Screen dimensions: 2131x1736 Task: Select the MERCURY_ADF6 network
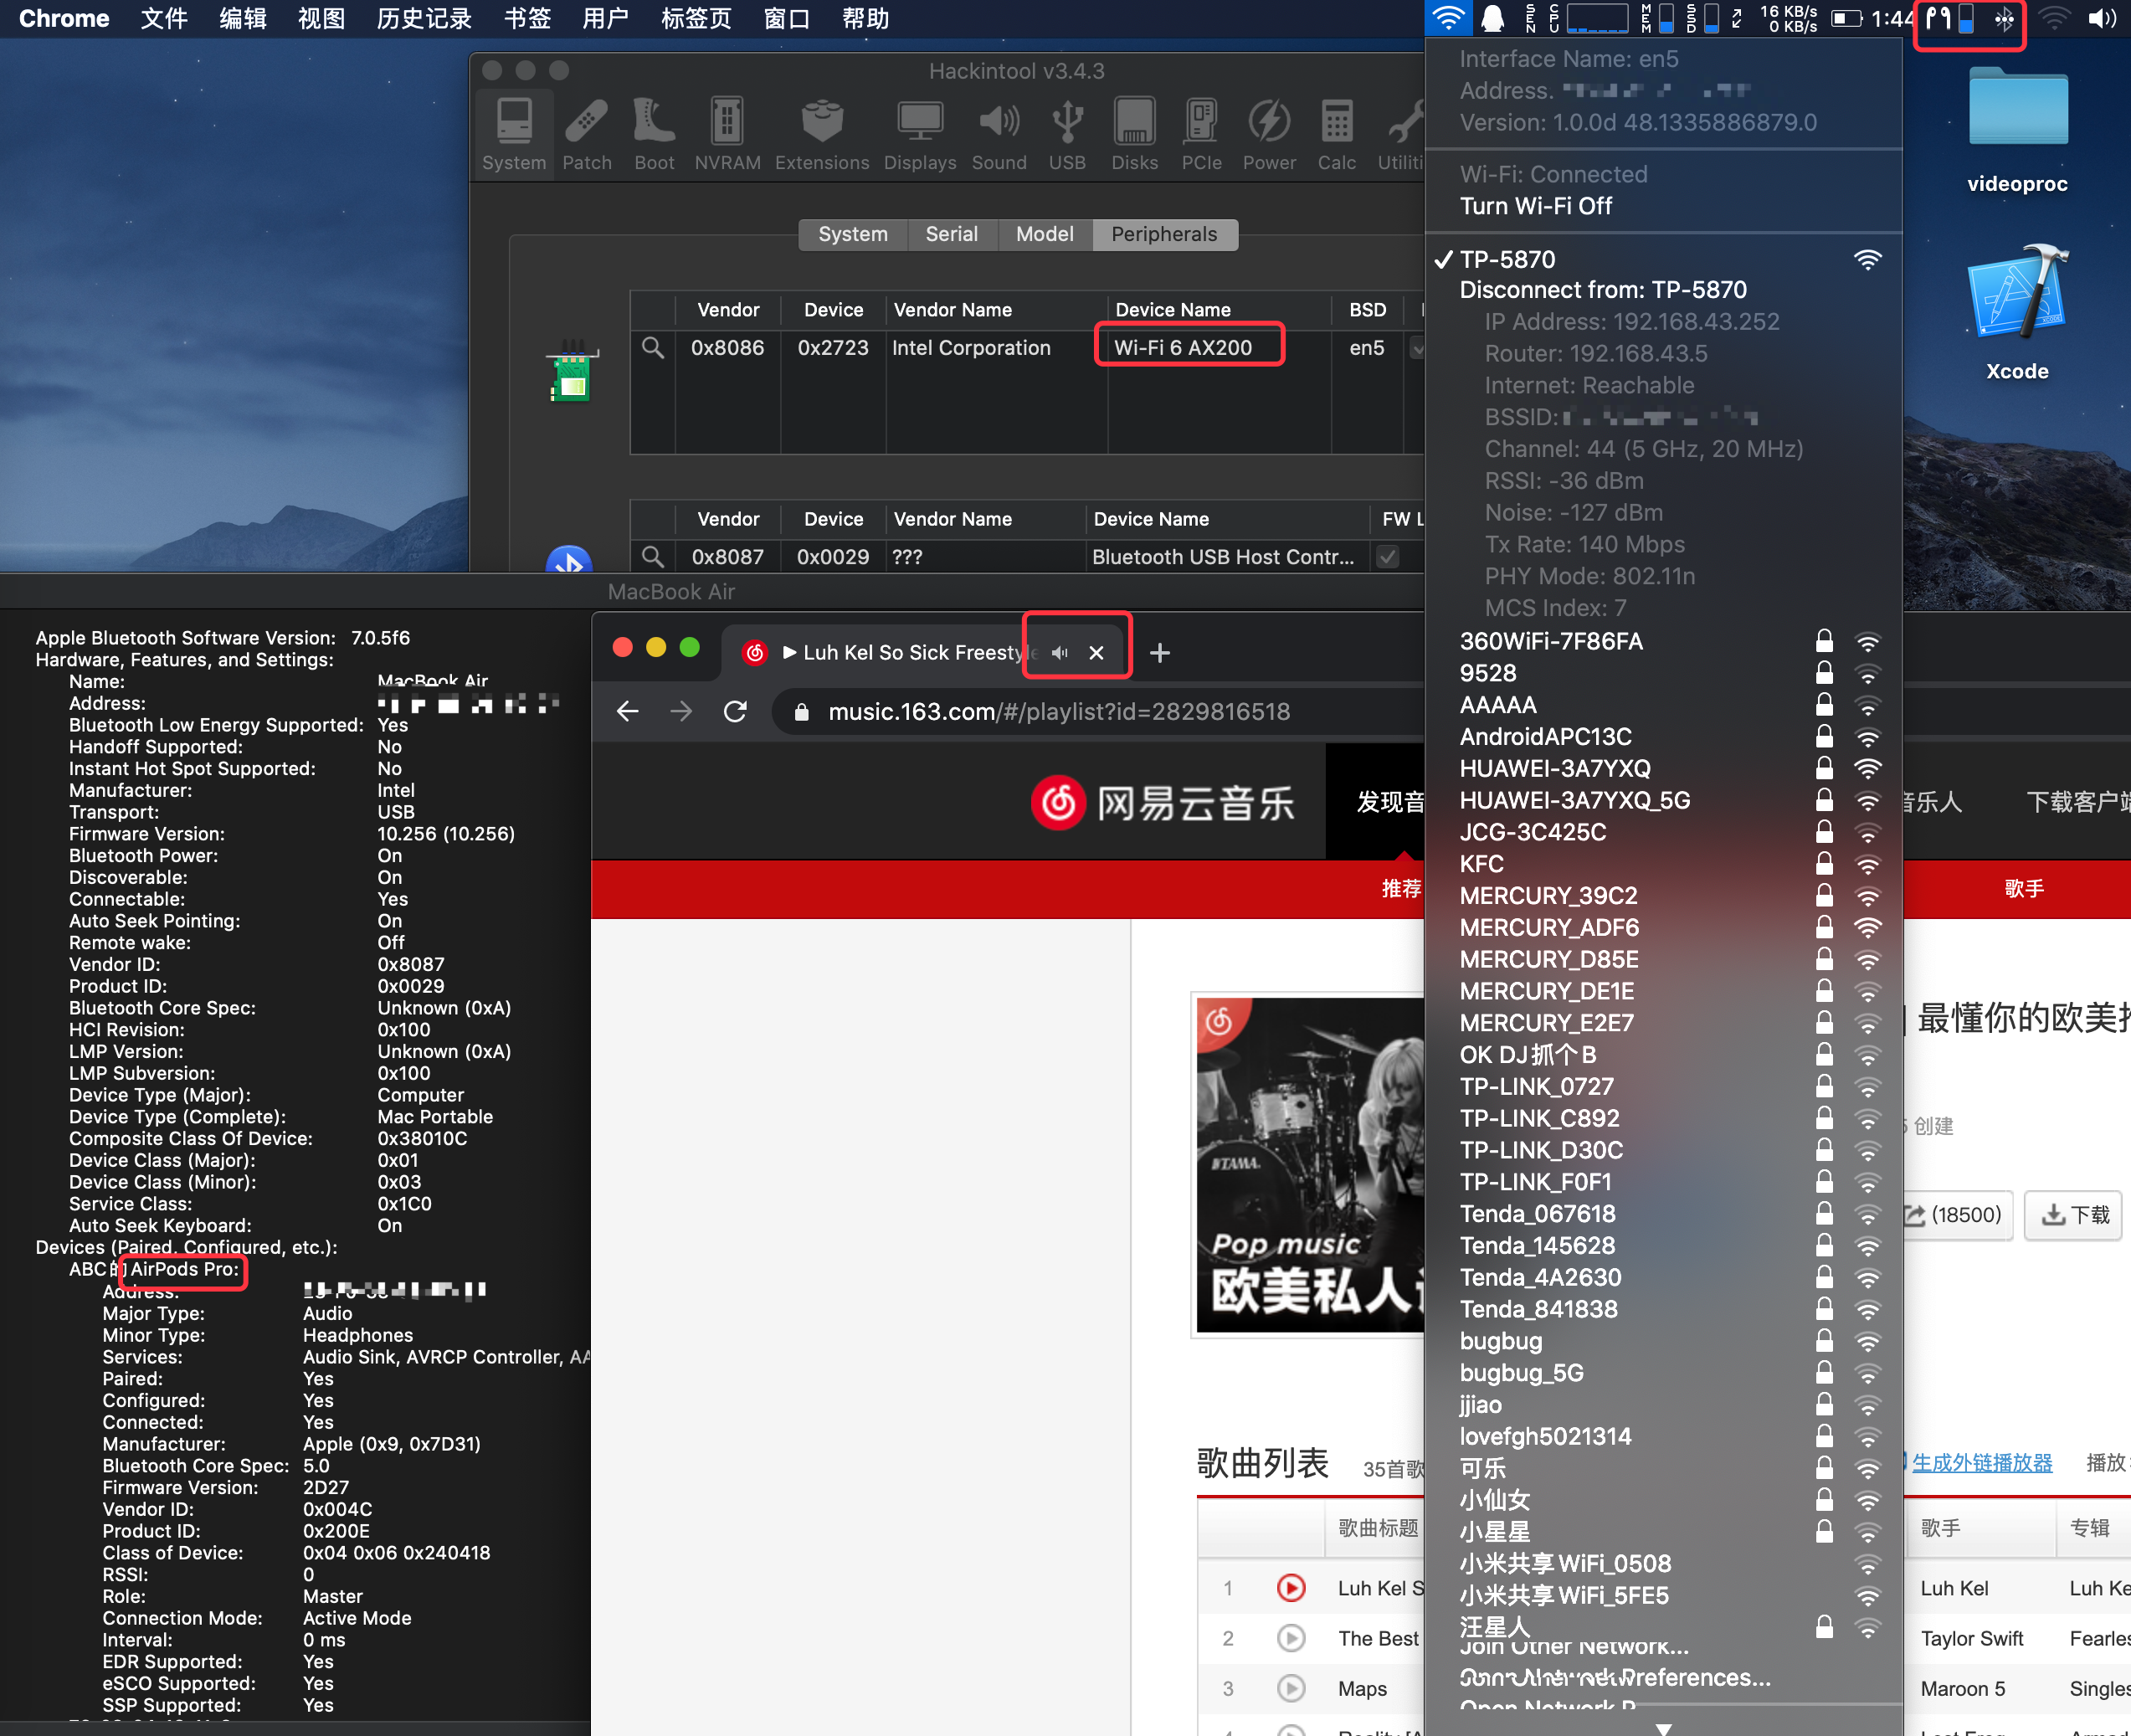point(1662,927)
